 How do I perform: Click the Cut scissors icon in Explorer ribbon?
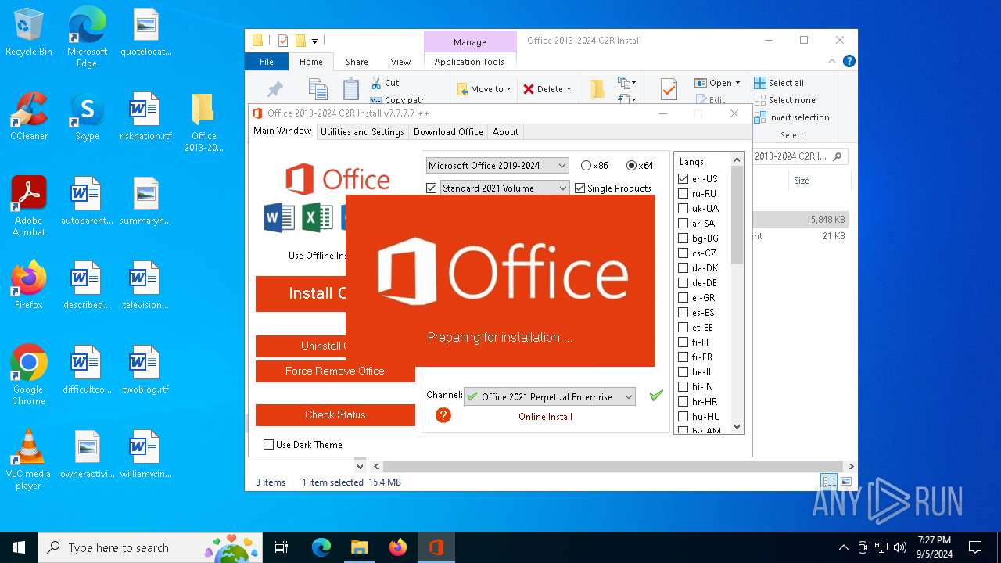pyautogui.click(x=376, y=83)
